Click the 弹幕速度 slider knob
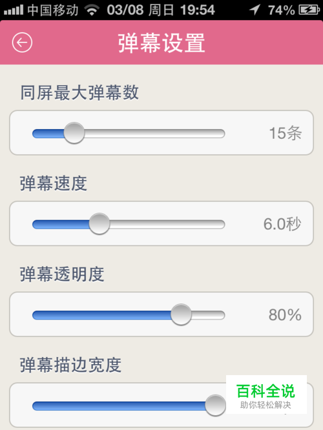 pos(99,224)
